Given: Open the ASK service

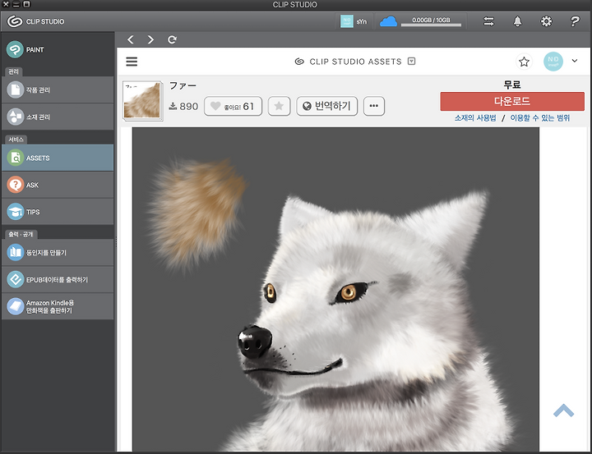Looking at the screenshot, I should 58,185.
